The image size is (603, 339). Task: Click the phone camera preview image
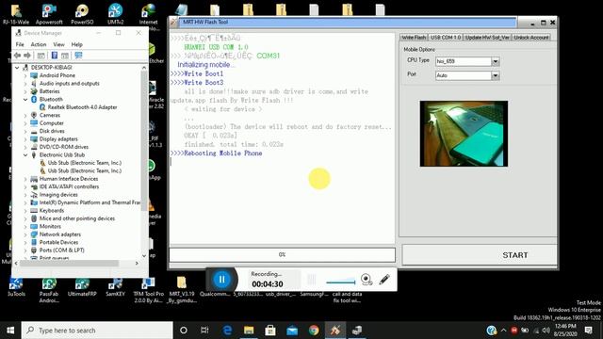[x=464, y=134]
